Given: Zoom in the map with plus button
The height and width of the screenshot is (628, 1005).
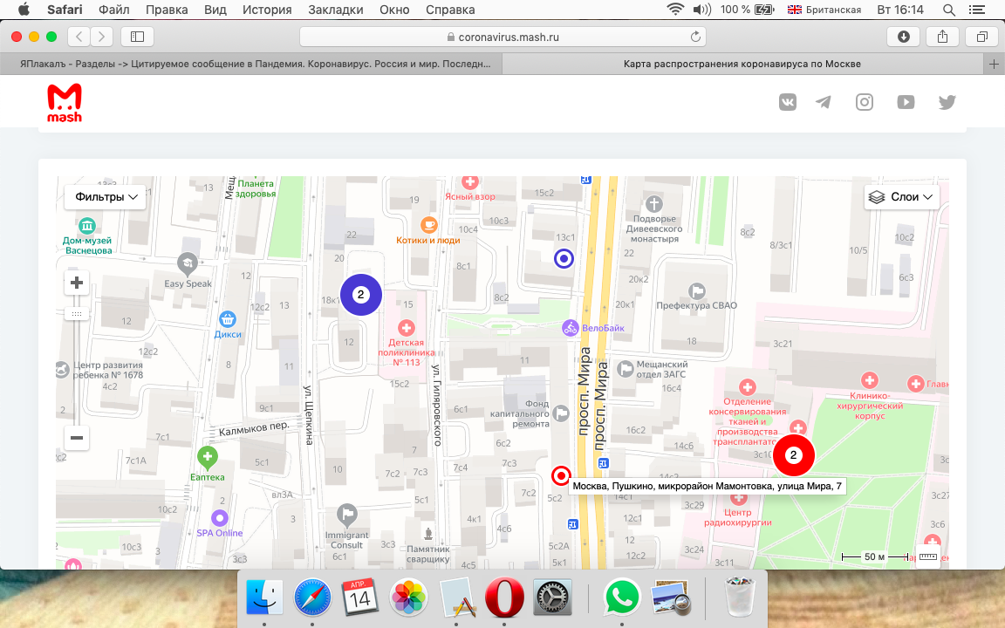Looking at the screenshot, I should (76, 283).
